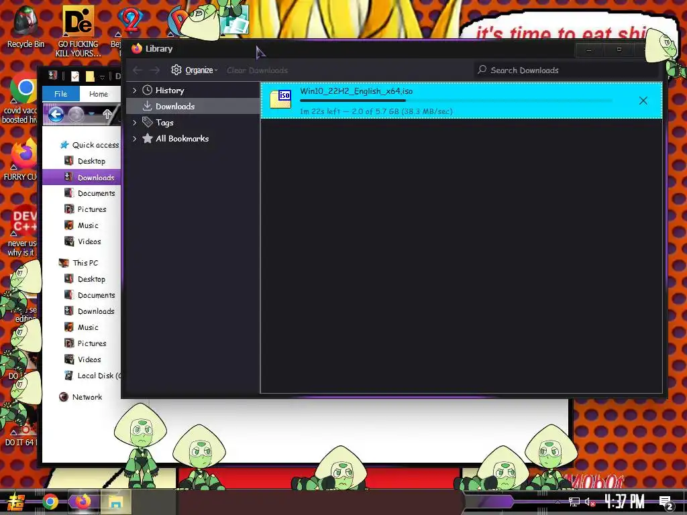
Task: Select Desktop under This PC
Action: coord(85,279)
